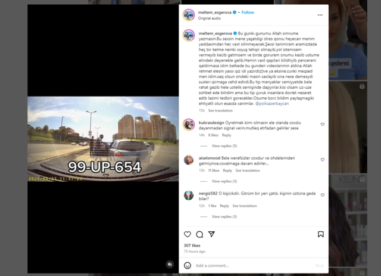Share post using paper plane icon
381x276 pixels.
[x=212, y=234]
